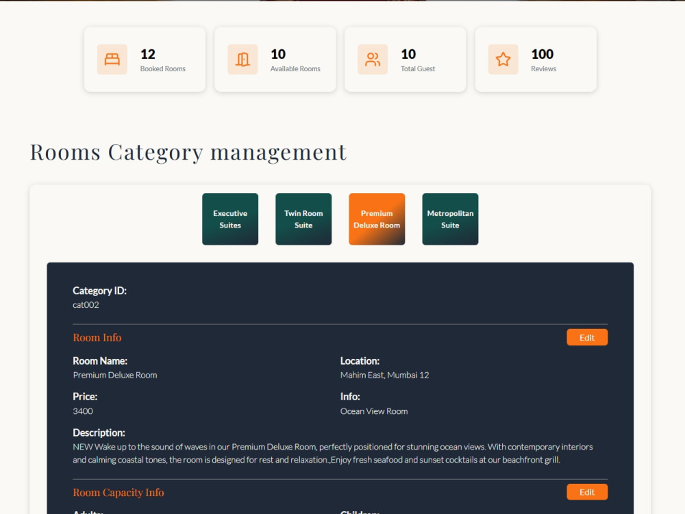Viewport: 685px width, 514px height.
Task: Click the Description: label
Action: [99, 432]
